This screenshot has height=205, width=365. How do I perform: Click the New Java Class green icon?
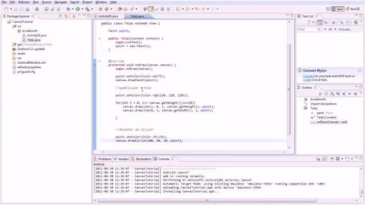pos(107,9)
